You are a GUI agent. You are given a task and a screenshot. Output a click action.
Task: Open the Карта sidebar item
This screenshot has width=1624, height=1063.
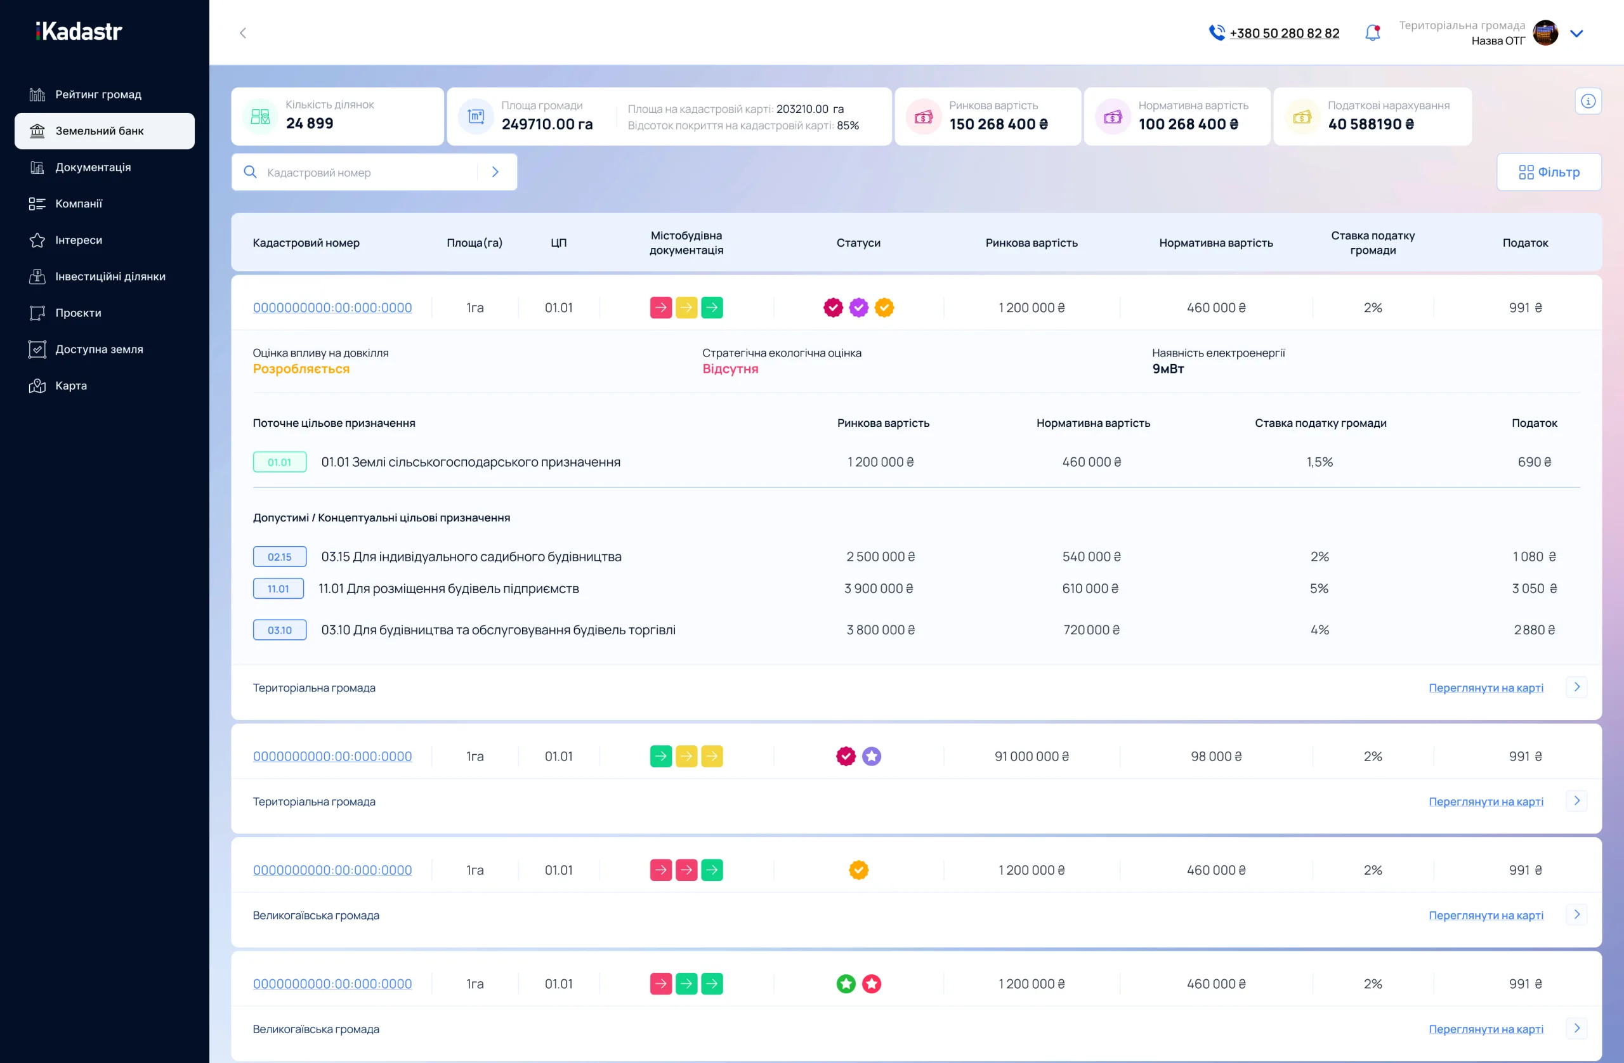(71, 386)
